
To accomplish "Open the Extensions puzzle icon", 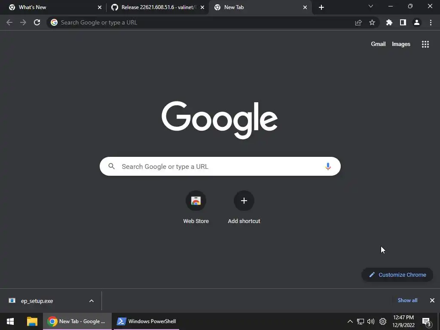I will point(389,22).
